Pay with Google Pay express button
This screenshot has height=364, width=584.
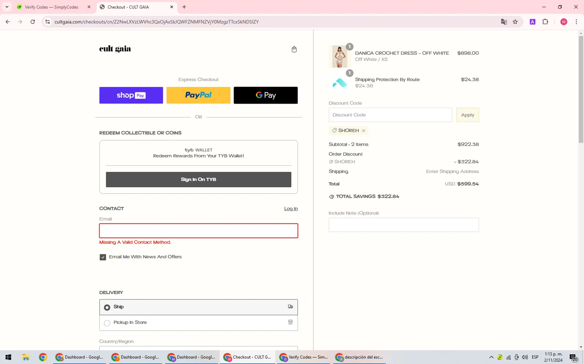click(x=266, y=95)
